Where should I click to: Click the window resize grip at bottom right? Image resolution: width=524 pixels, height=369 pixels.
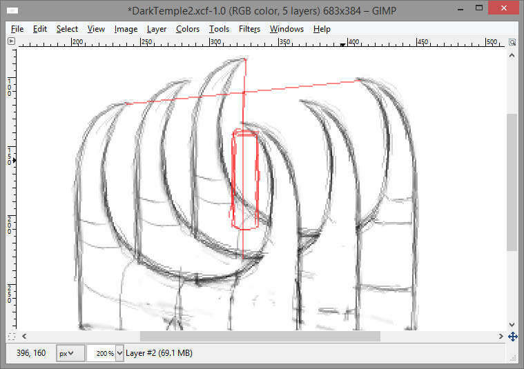click(514, 359)
